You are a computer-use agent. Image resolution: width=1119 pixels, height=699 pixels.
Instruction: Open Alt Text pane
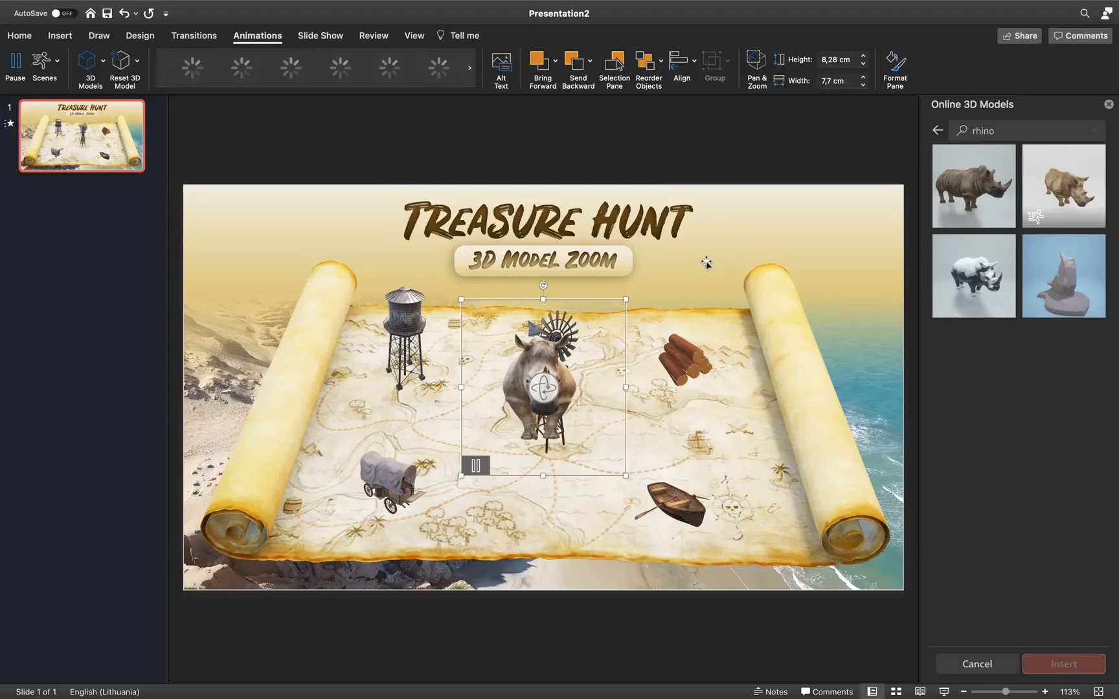[x=501, y=70]
